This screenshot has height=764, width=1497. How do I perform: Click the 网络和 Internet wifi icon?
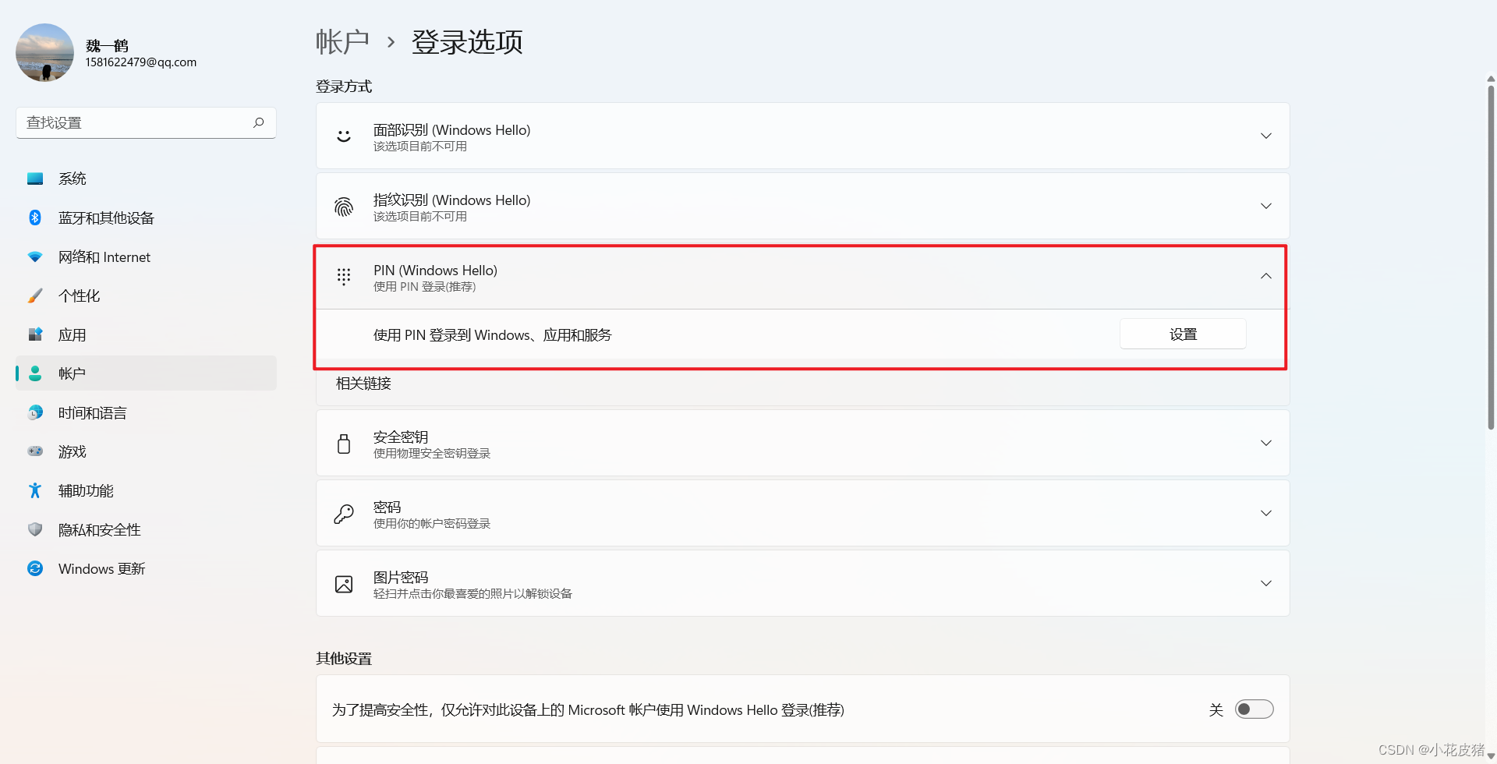(35, 256)
